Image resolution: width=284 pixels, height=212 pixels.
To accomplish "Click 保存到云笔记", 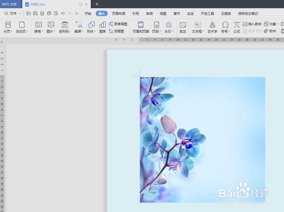I will (x=248, y=14).
